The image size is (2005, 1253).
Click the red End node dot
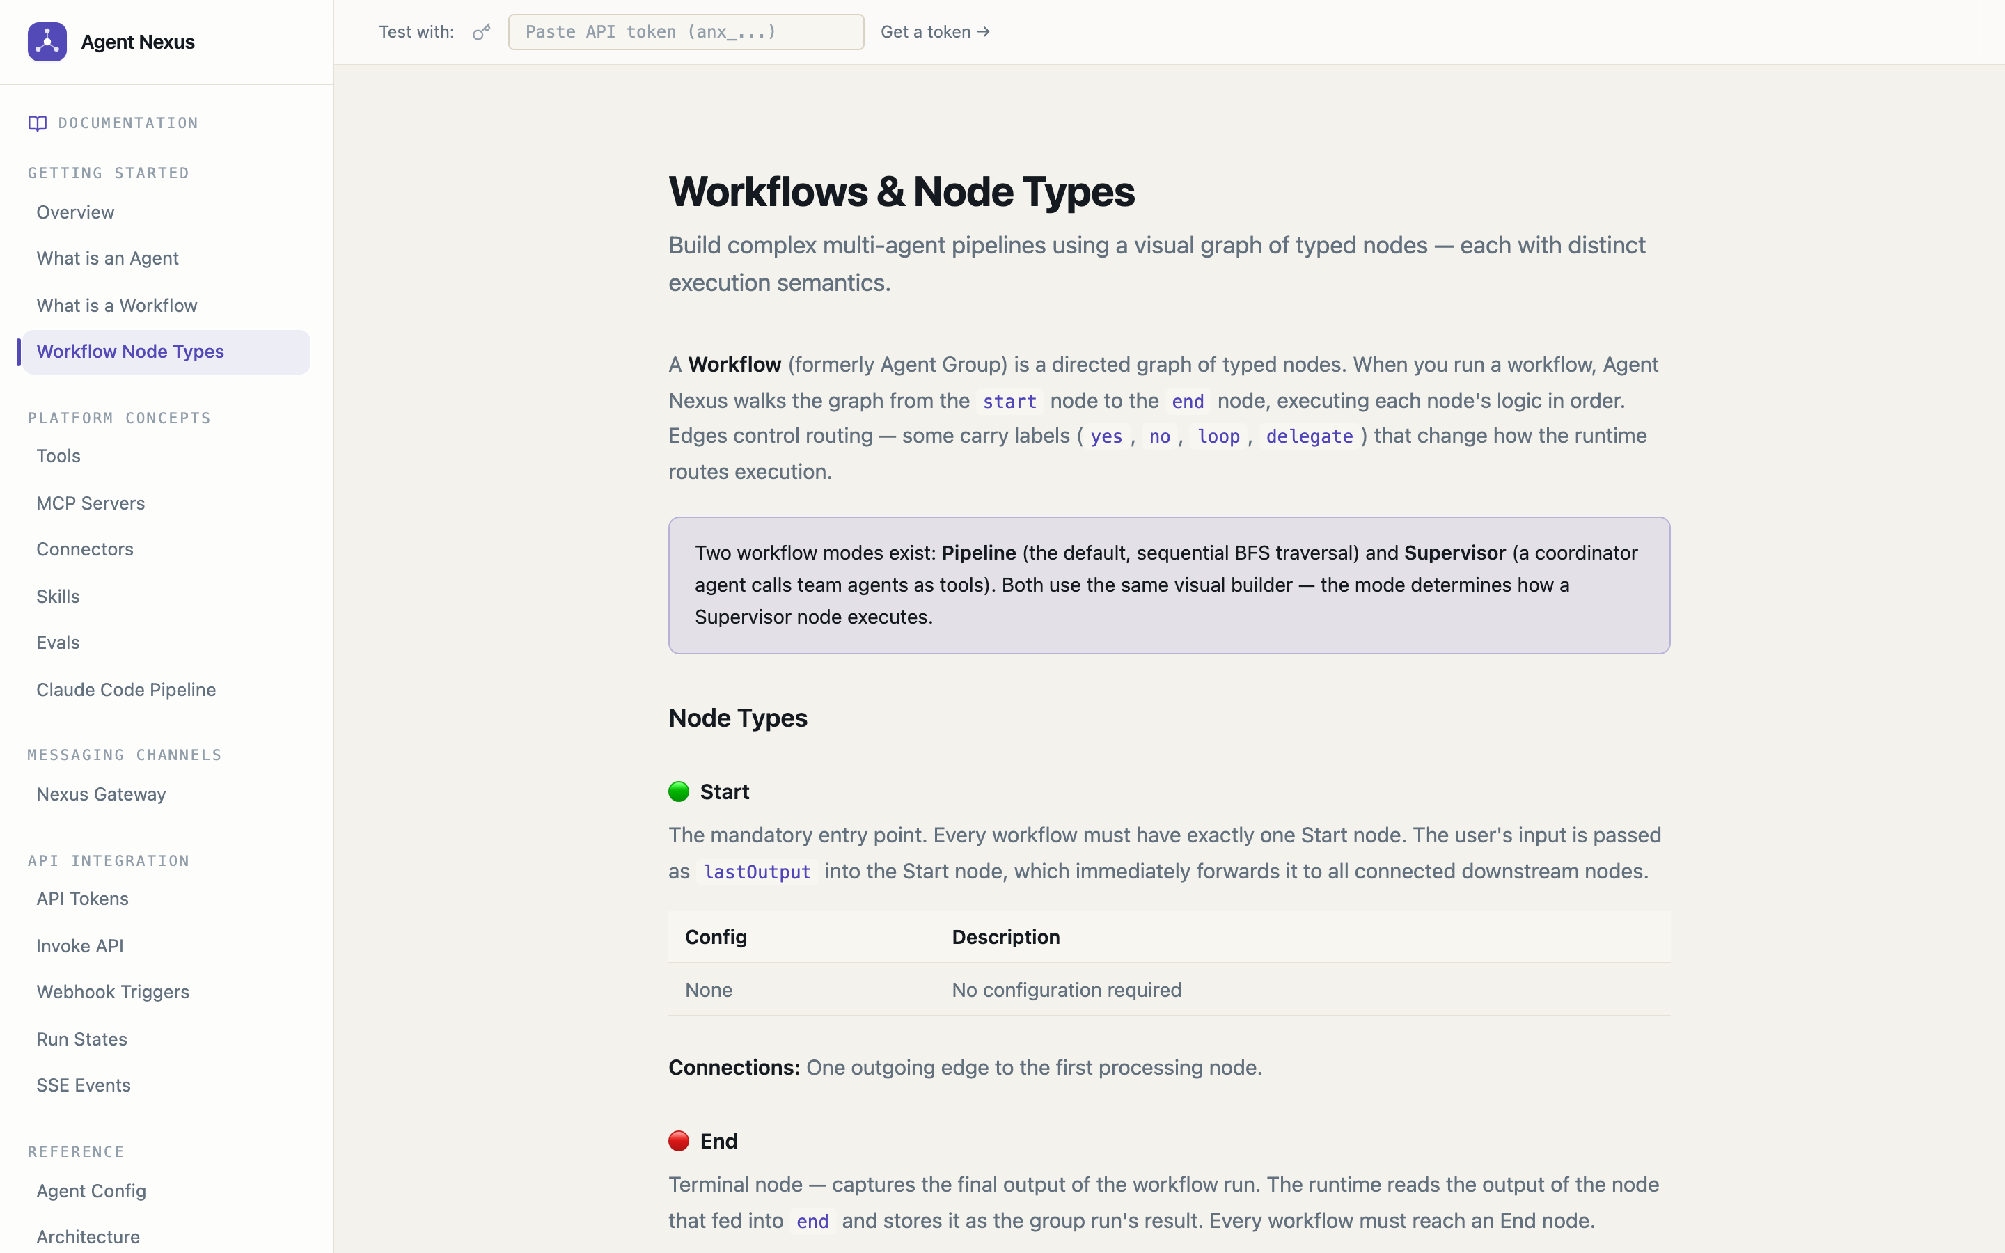pos(679,1141)
